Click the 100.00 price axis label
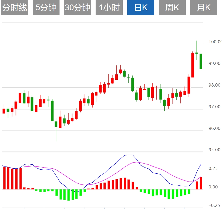Image resolution: width=222 pixels, height=209 pixels. click(215, 42)
